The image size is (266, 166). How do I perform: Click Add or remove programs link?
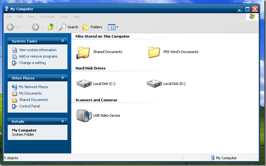[x=38, y=56]
